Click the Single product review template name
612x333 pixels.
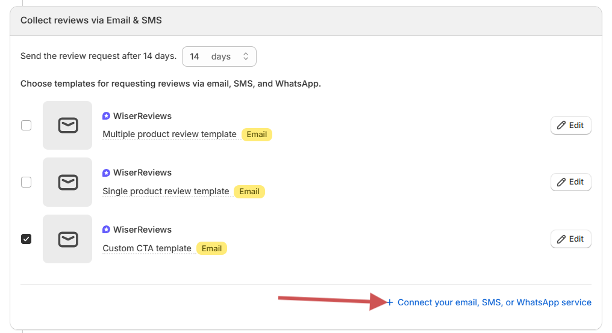tap(166, 191)
